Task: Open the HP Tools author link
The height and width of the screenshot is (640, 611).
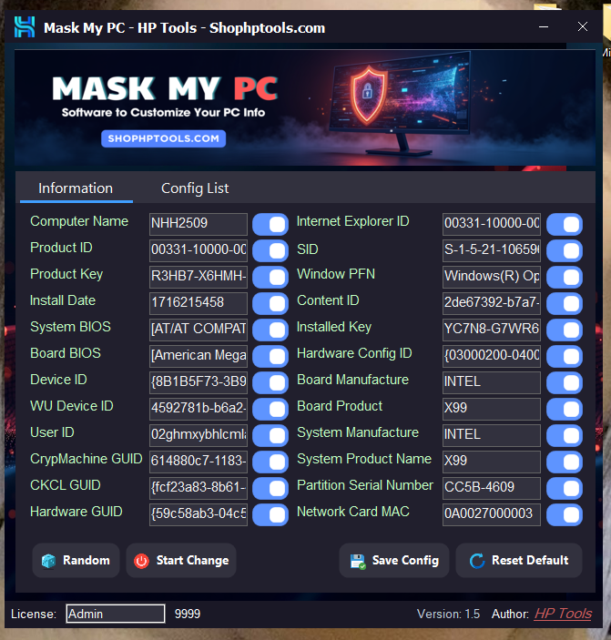Action: coord(563,614)
